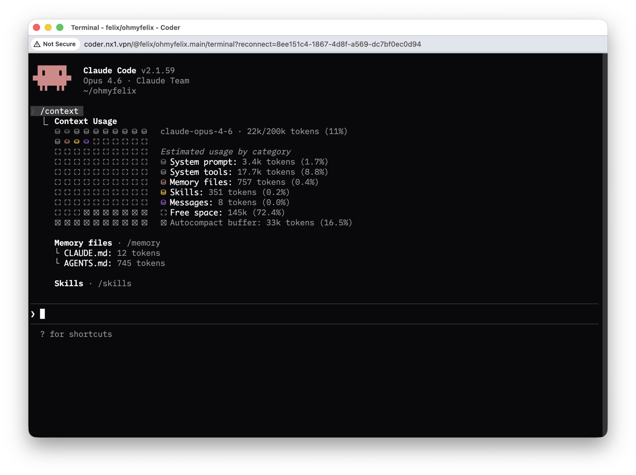Click the claude-opus-4-6 22k/200k tokens text
The height and width of the screenshot is (475, 636).
(x=254, y=132)
